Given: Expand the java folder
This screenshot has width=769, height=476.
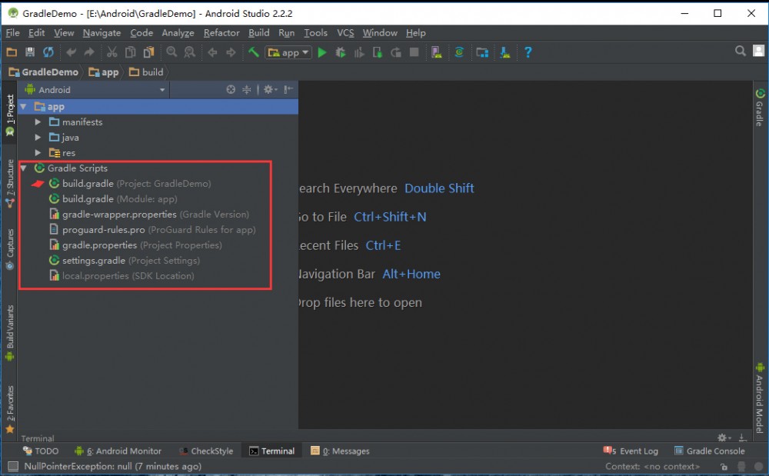Looking at the screenshot, I should click(x=38, y=138).
